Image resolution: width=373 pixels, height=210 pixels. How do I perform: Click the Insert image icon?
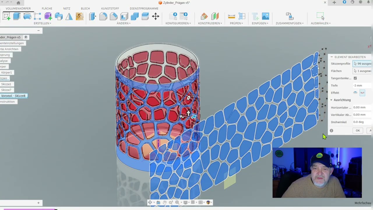tap(265, 16)
